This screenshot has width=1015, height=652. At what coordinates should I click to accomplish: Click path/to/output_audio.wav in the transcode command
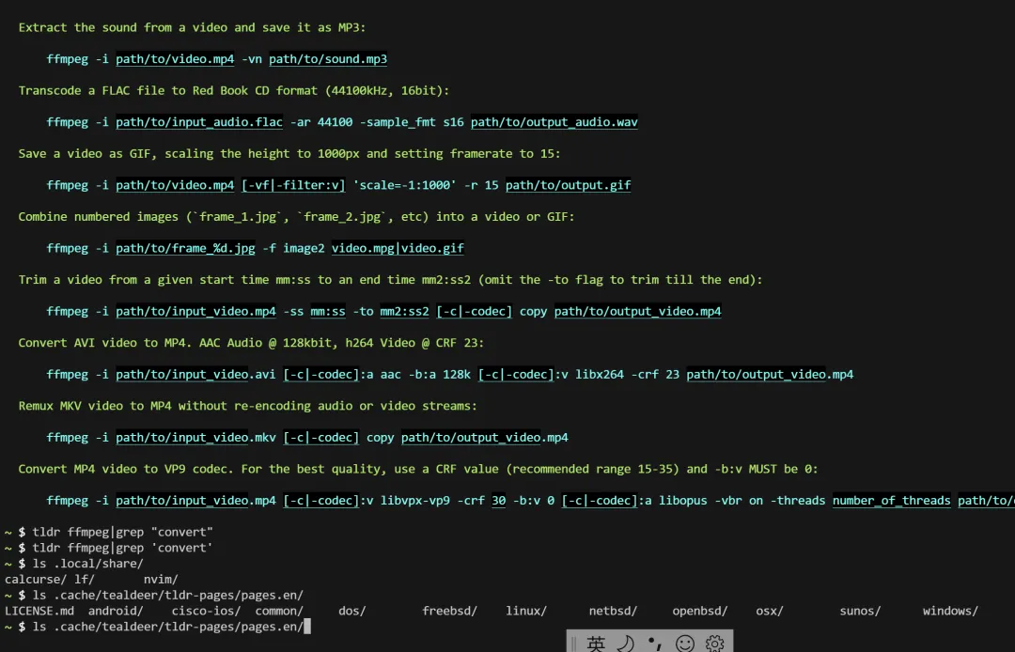[554, 121]
